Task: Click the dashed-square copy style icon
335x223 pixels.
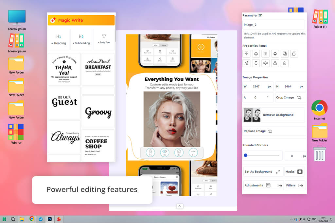Action: coord(294,54)
